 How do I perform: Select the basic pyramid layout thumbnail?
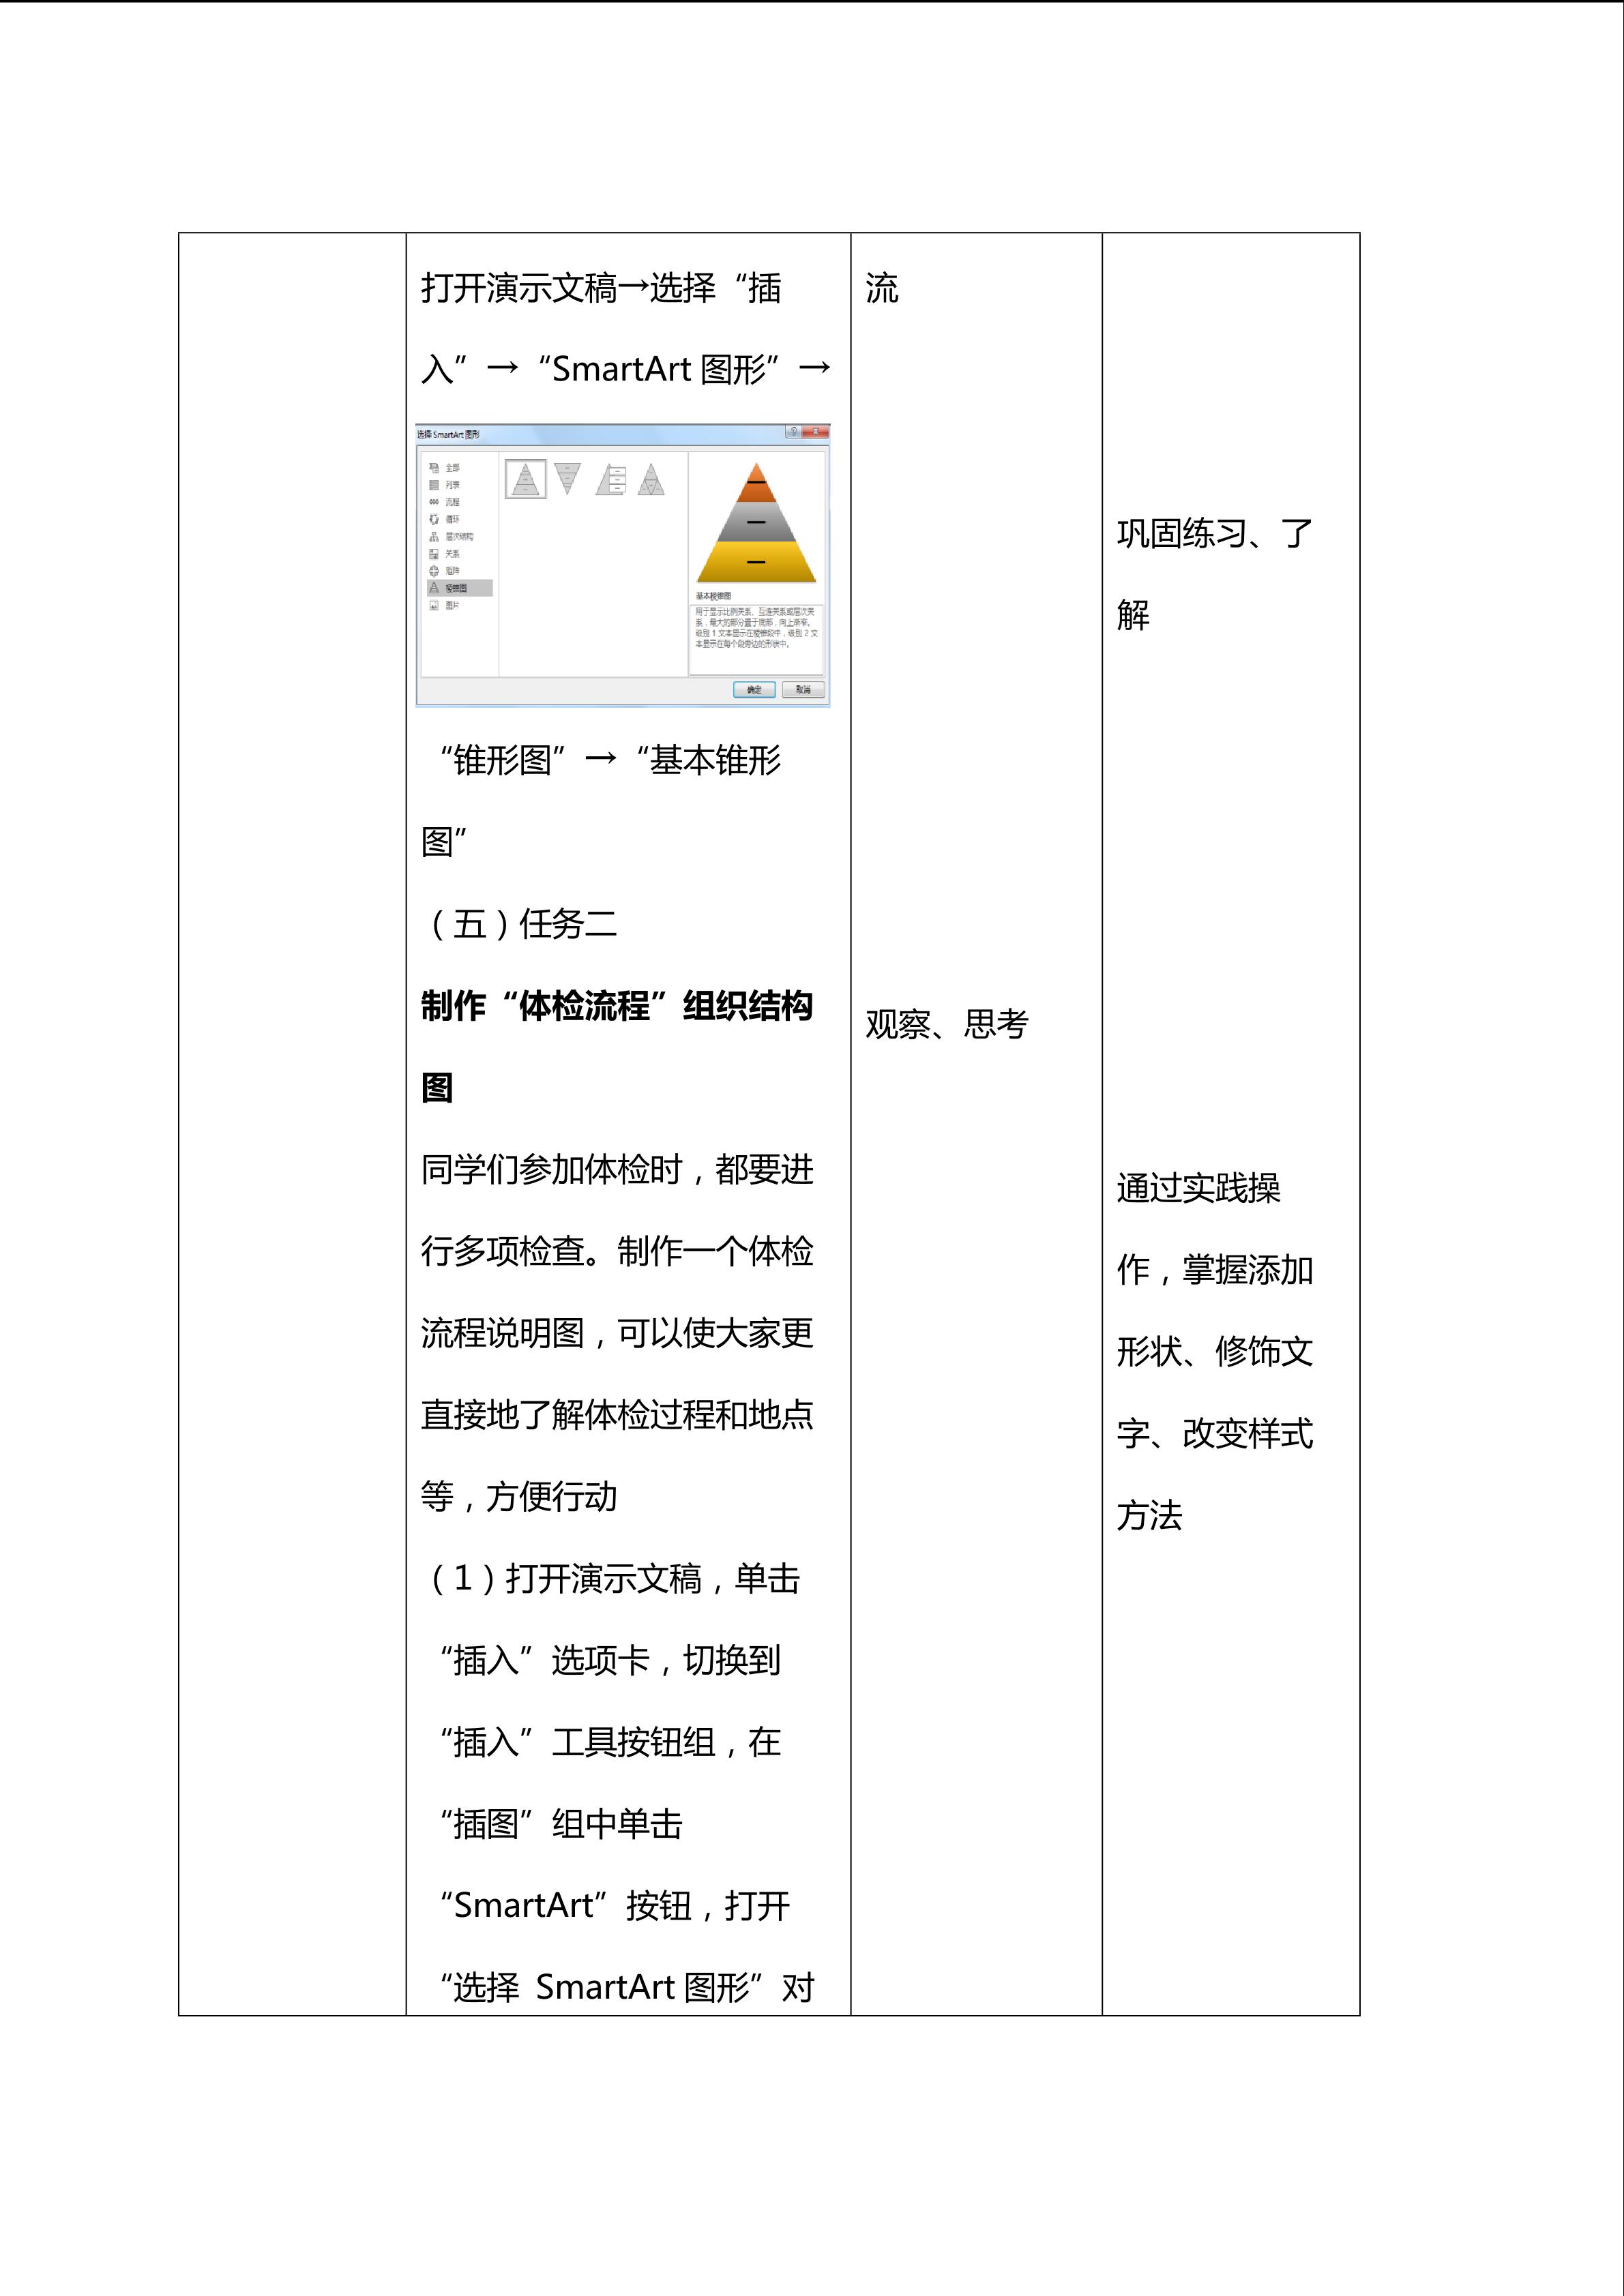point(526,479)
